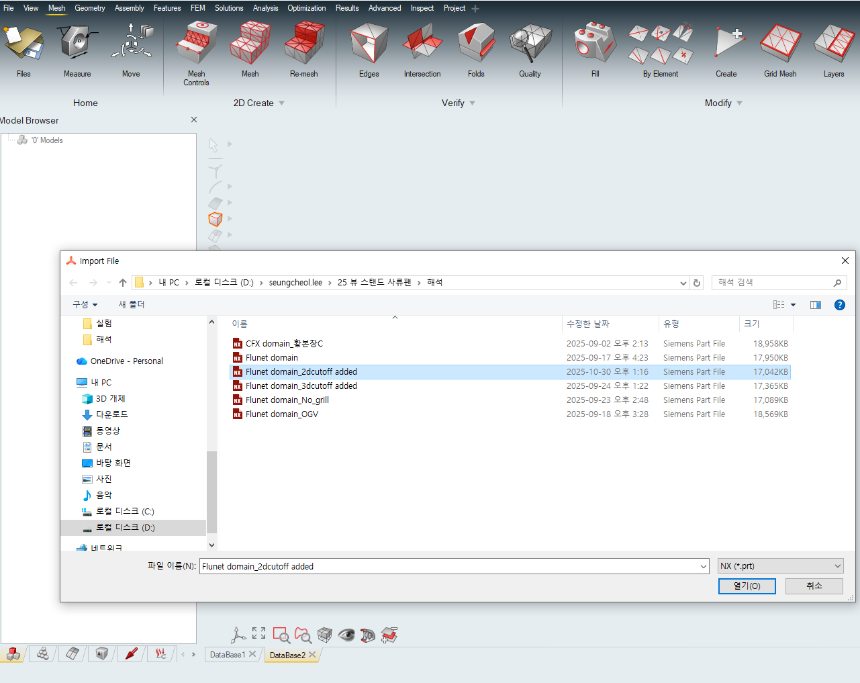Switch to the DataBase1 tab
The image size is (860, 683).
click(228, 655)
